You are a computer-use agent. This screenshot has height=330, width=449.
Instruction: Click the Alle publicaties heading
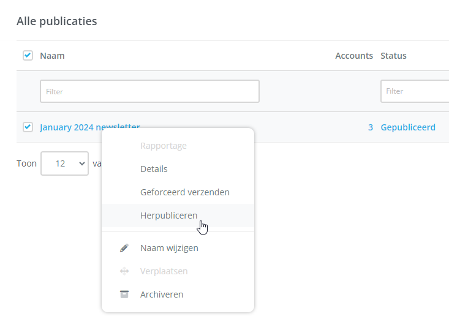(56, 21)
